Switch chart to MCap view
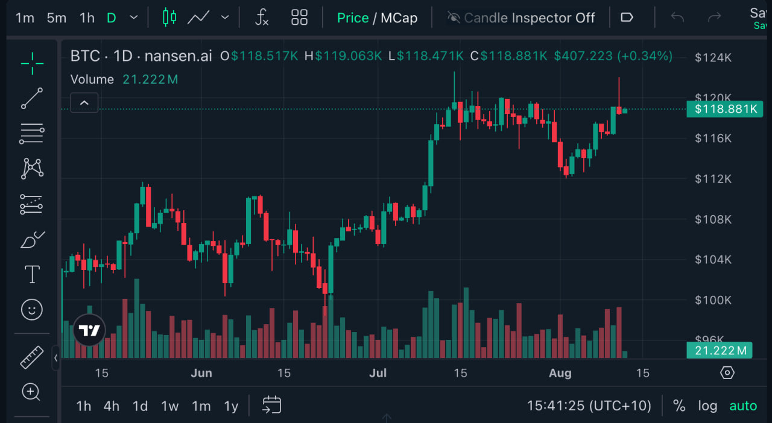 399,17
